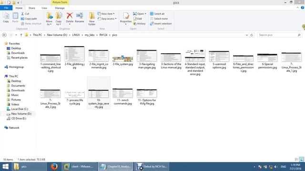The height and width of the screenshot is (171, 305).
Task: Switch to details view layout
Action: pyautogui.click(x=296, y=160)
